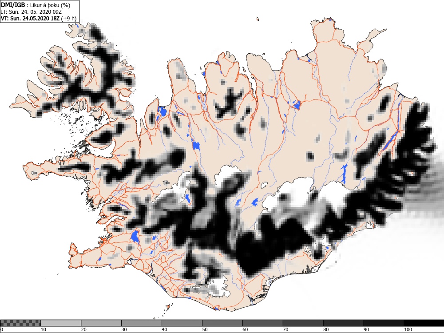This screenshot has width=444, height=333.
Task: Click legend label '30'
Action: [124, 329]
